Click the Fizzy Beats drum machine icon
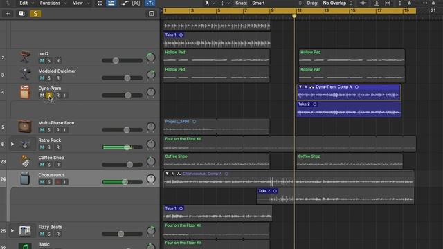Viewport: 443px width, 249px height. tap(25, 230)
